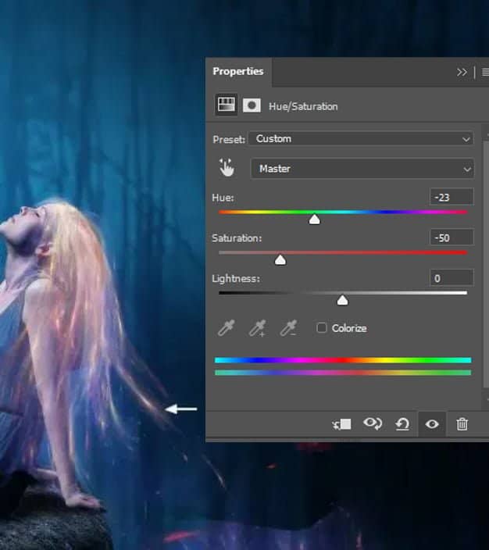The height and width of the screenshot is (550, 489).
Task: Open the Master color range dropdown
Action: 362,169
